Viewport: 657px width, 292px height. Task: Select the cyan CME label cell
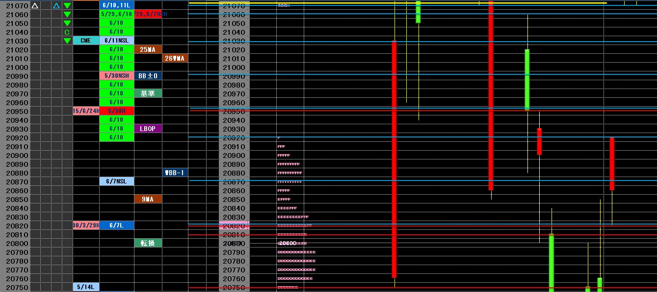86,41
